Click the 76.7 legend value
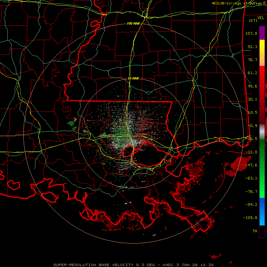Viewport: 267px width, 267px height. click(x=252, y=60)
